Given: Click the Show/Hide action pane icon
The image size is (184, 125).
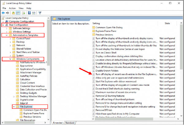Looking at the screenshot, I should (x=34, y=13).
